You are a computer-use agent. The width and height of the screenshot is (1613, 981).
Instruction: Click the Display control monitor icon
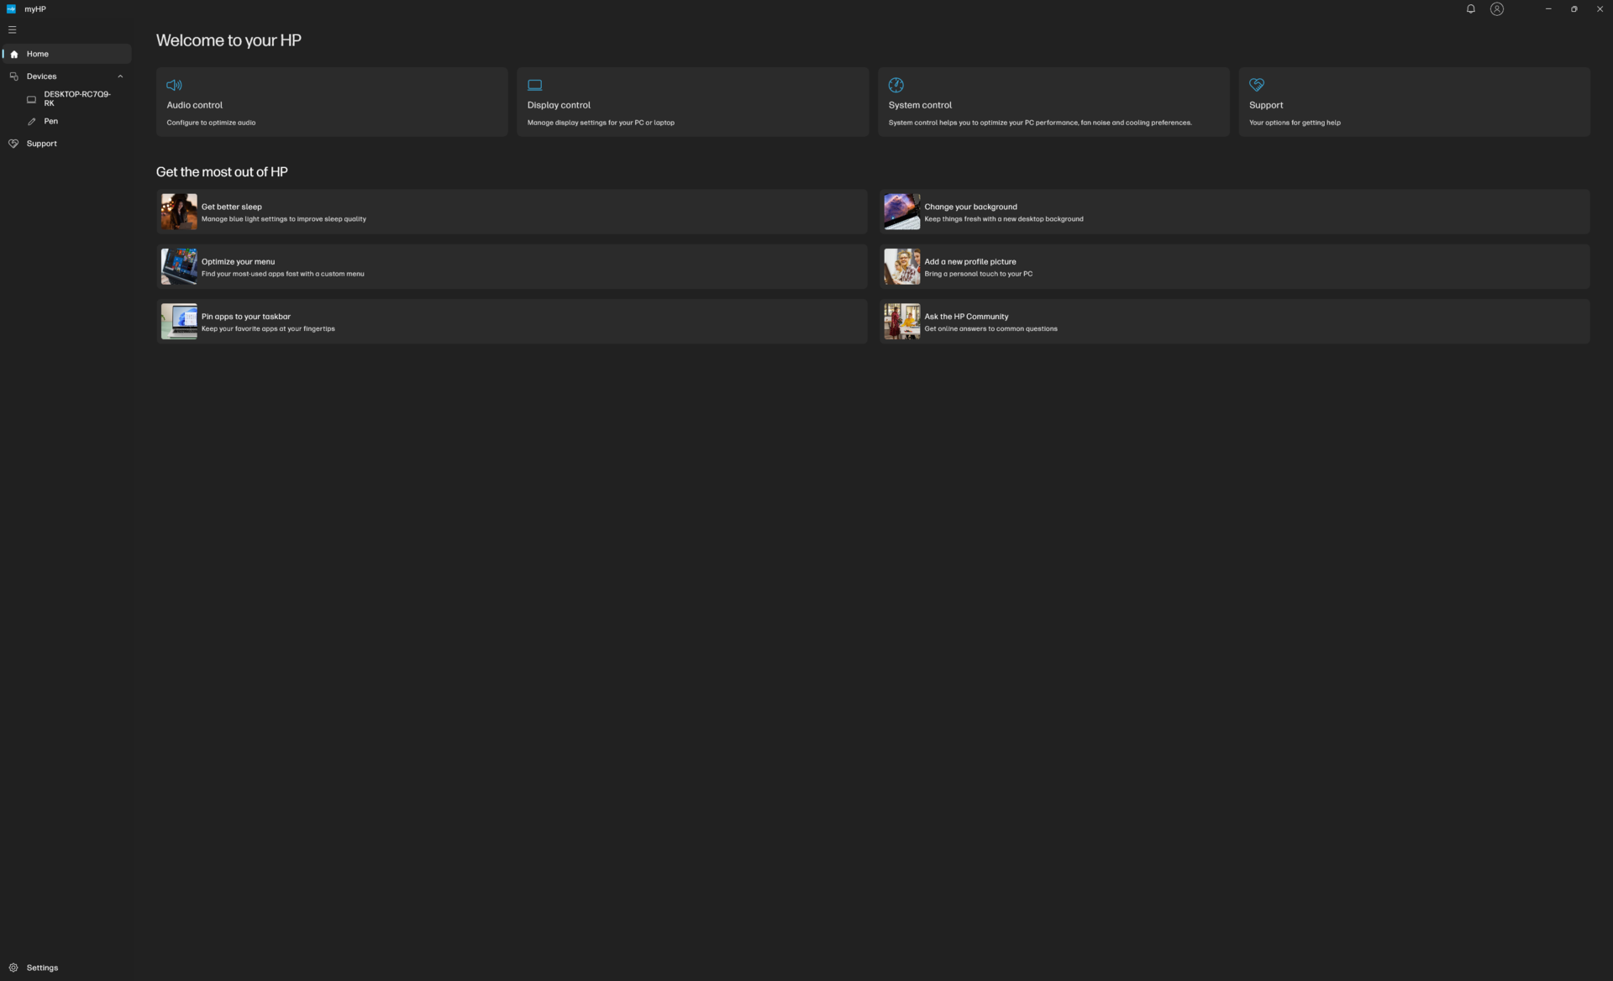point(534,85)
